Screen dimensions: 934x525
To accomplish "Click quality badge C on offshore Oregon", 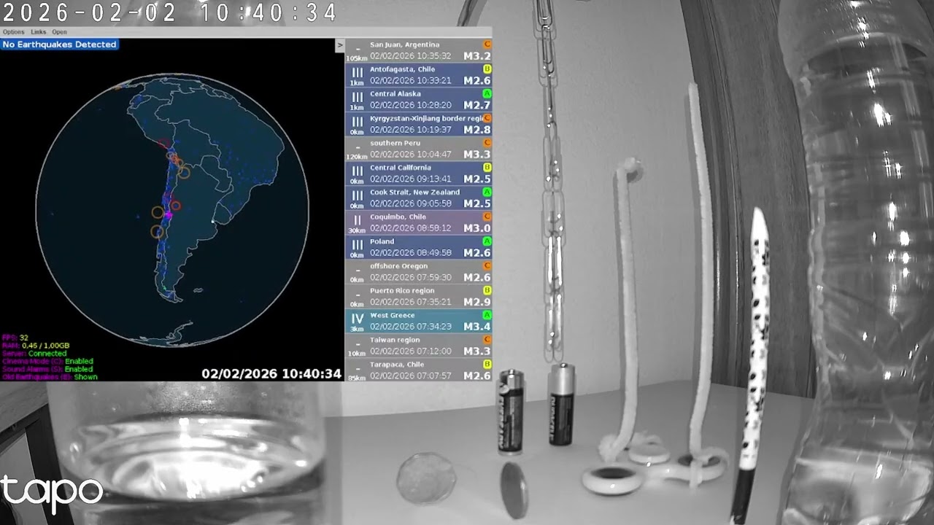I will pyautogui.click(x=487, y=266).
